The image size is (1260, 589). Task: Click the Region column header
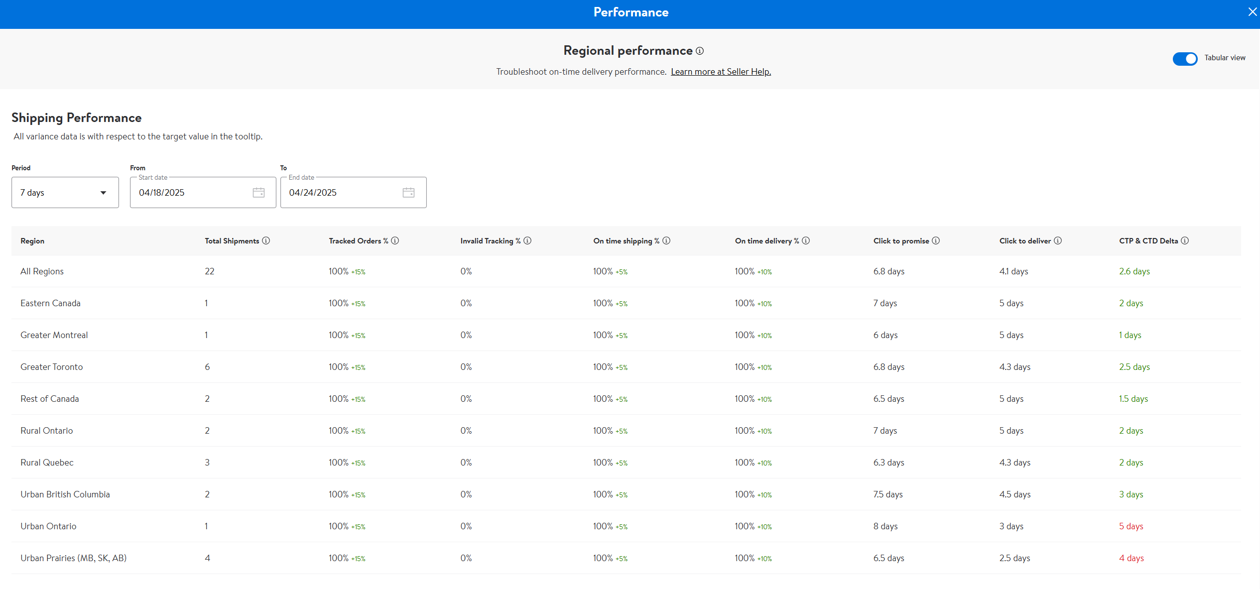tap(32, 241)
